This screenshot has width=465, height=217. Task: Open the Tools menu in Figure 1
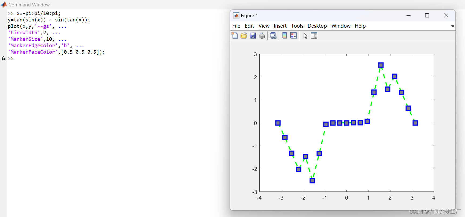[297, 26]
